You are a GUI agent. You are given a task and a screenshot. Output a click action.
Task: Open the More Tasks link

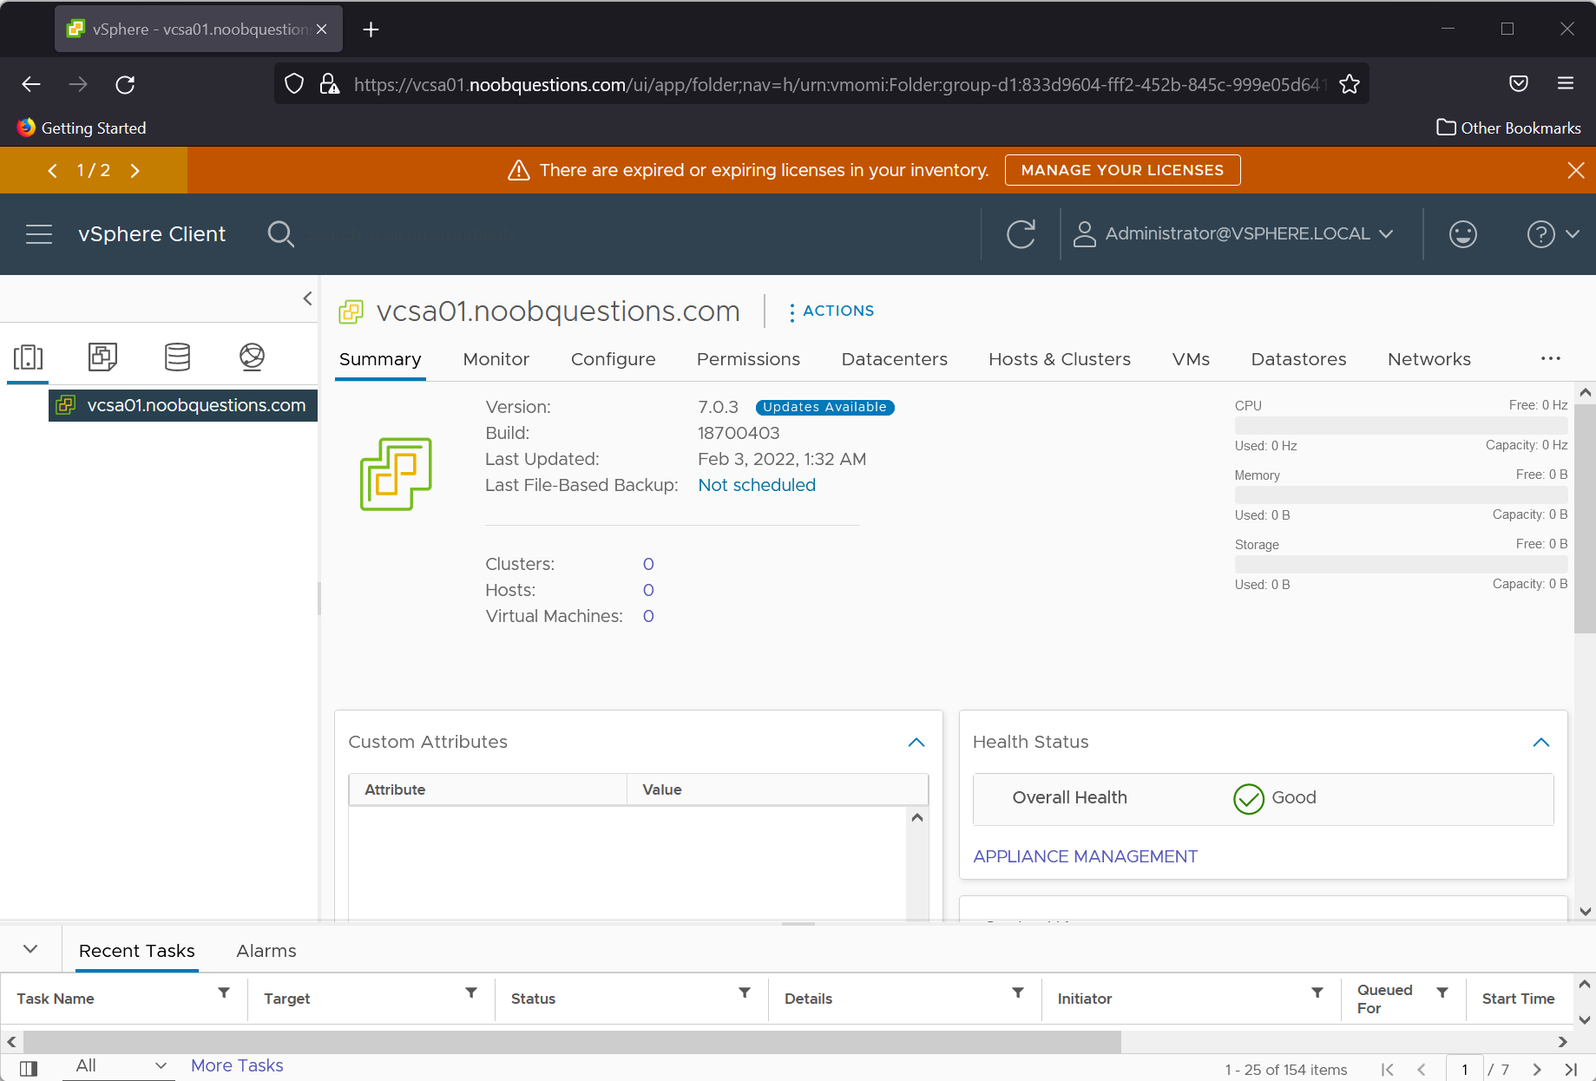(237, 1065)
